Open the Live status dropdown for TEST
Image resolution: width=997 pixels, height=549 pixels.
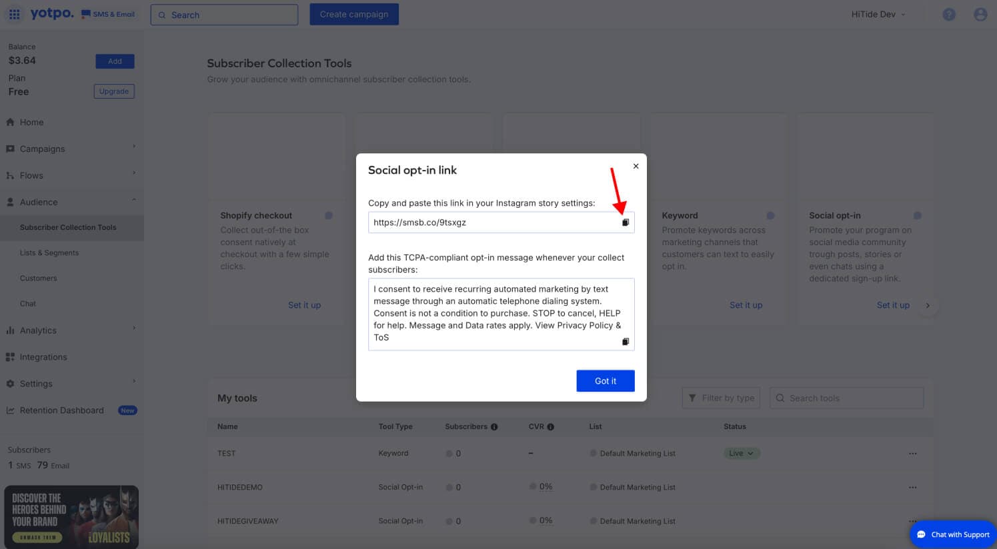pos(742,453)
